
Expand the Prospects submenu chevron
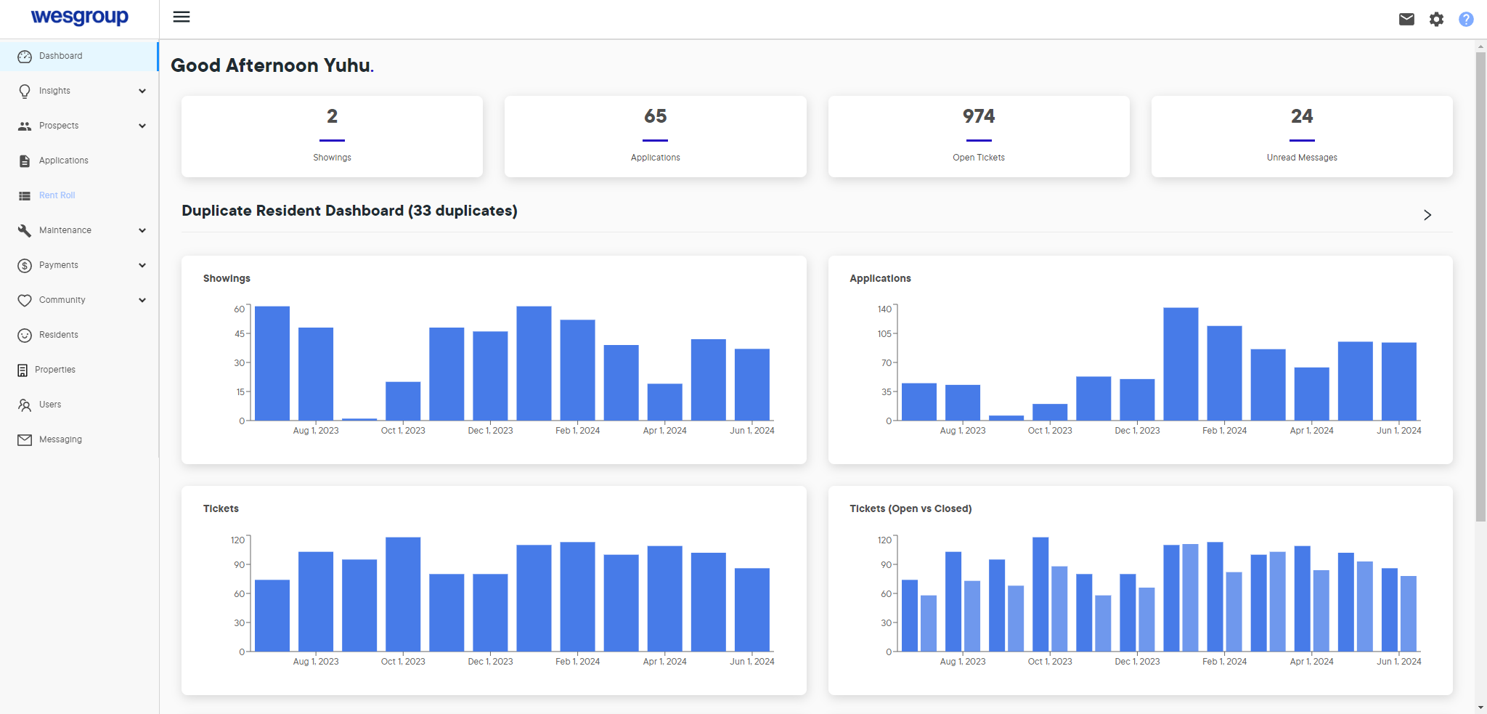[x=142, y=126]
